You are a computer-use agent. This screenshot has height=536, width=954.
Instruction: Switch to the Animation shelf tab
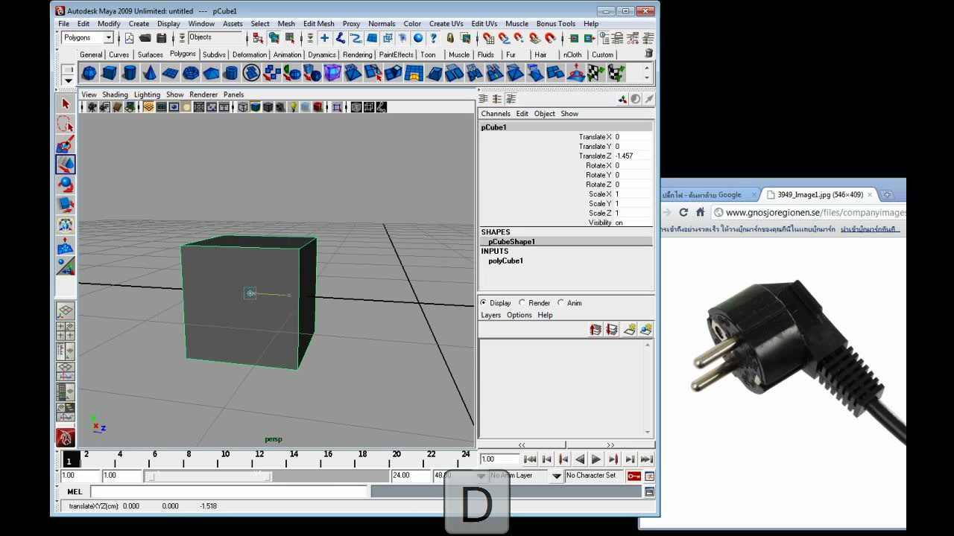point(287,54)
